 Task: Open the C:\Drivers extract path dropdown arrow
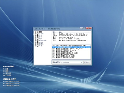click(82, 63)
